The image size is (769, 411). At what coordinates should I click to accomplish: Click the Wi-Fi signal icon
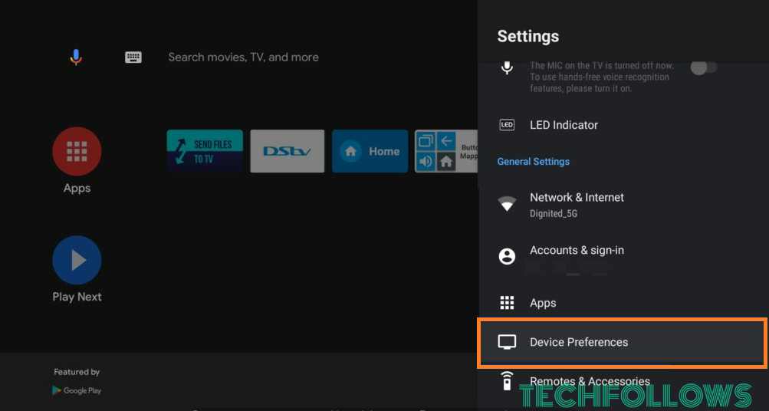tap(507, 203)
